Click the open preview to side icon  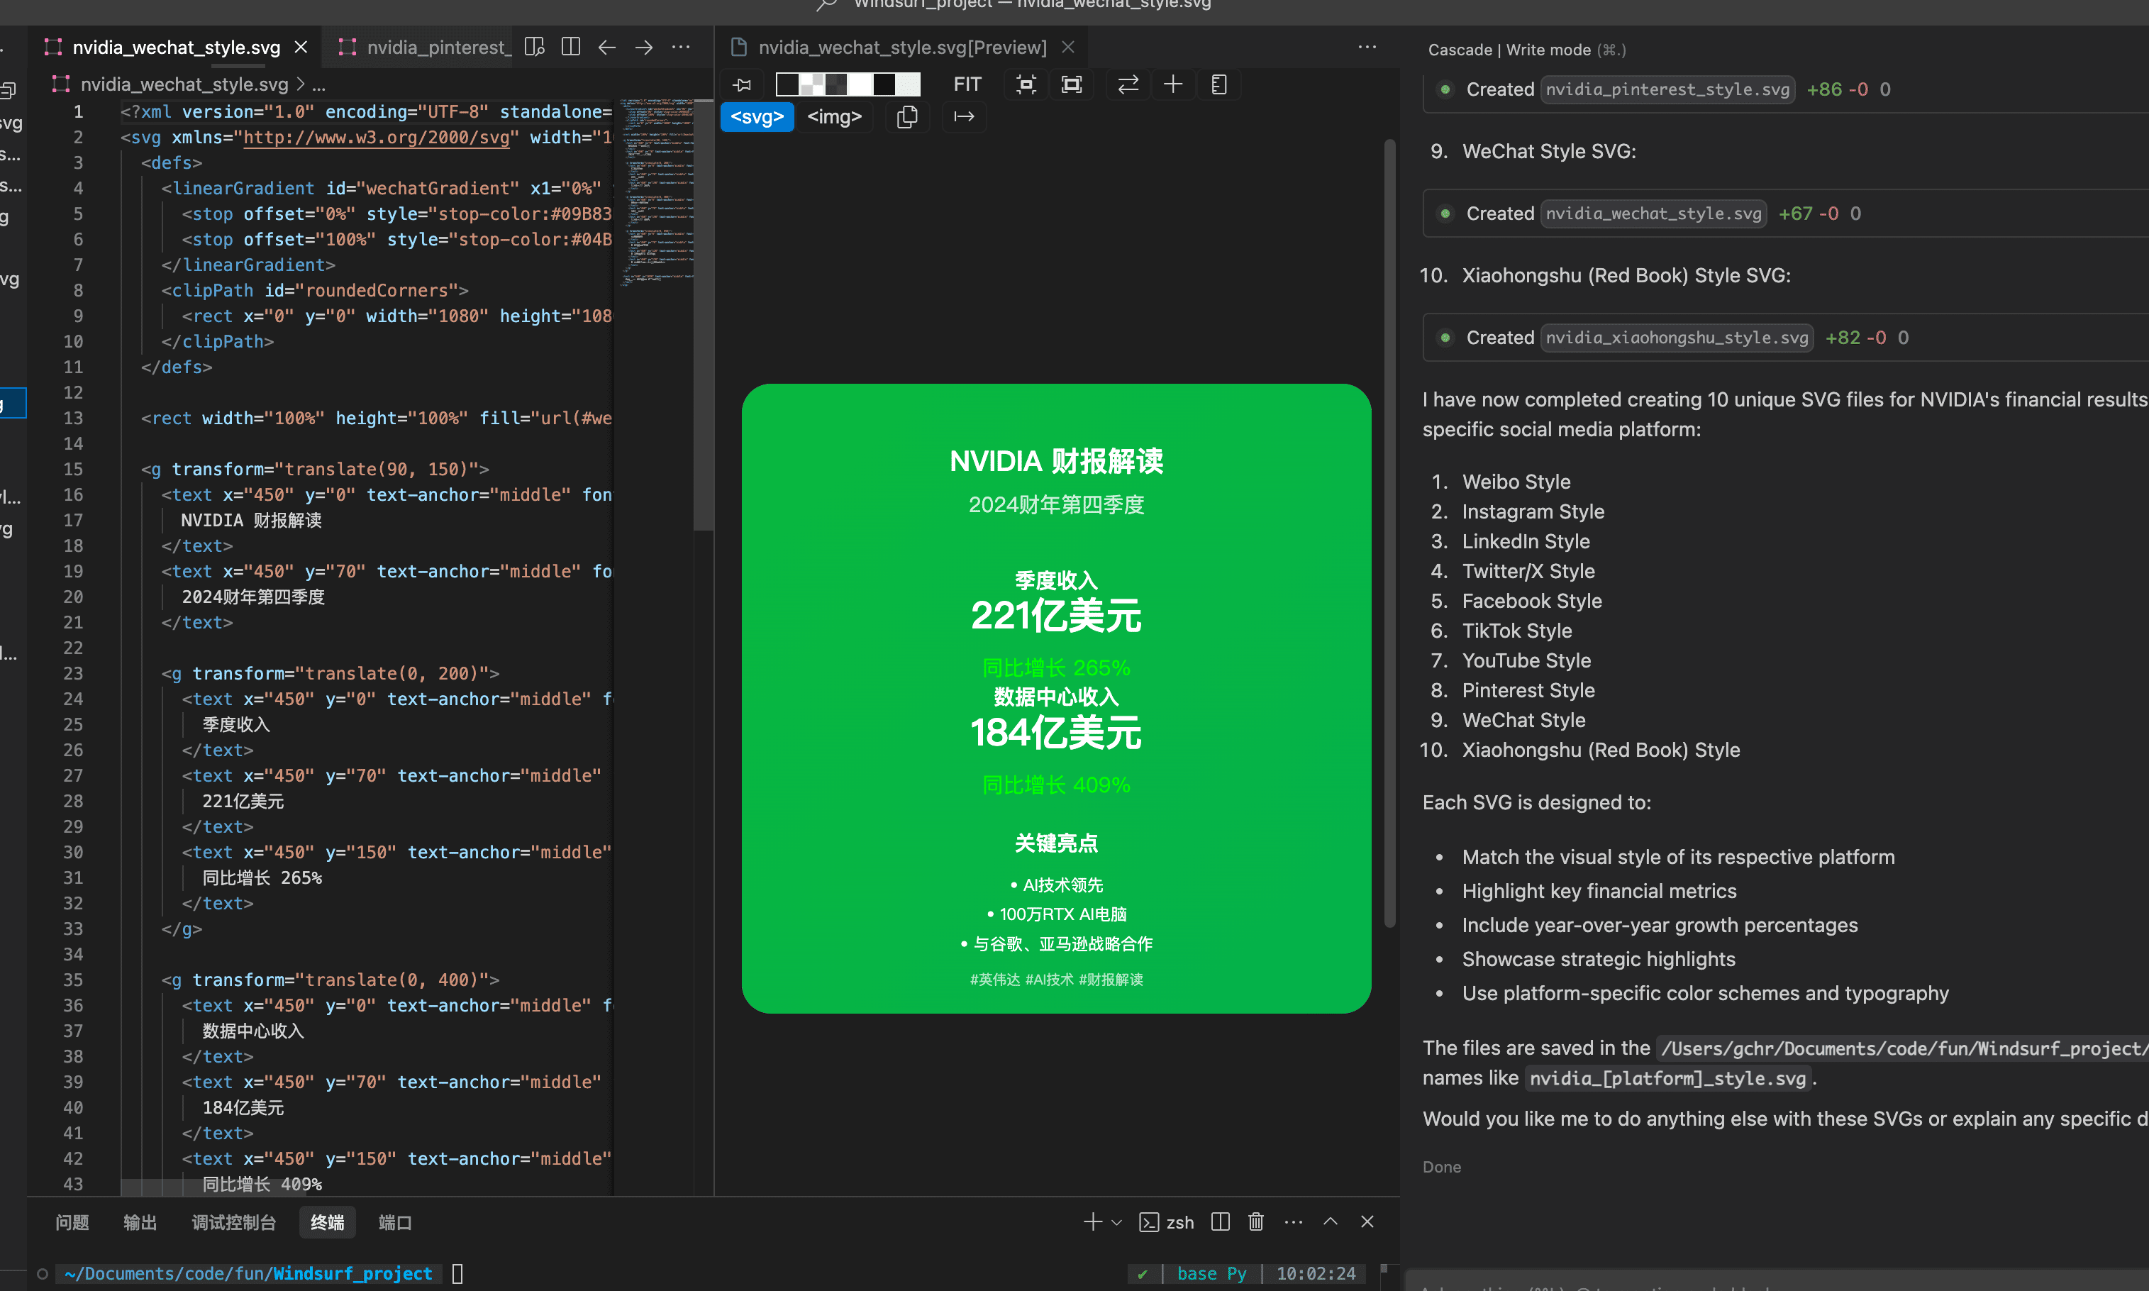[535, 47]
